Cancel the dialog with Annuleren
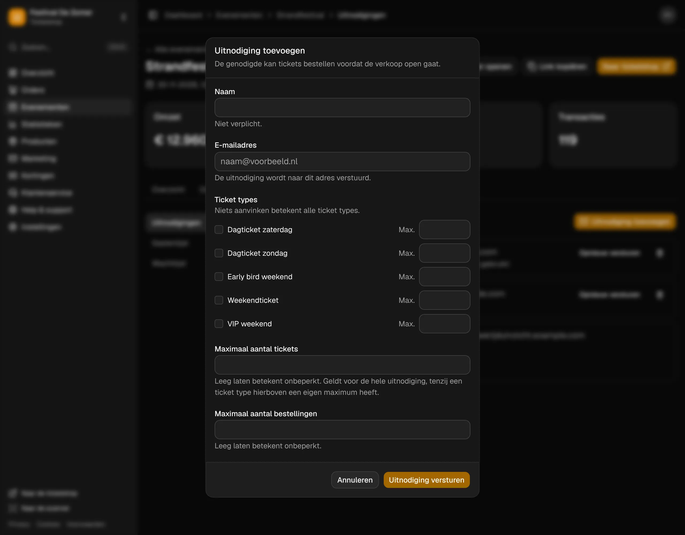This screenshot has height=535, width=685. (x=355, y=480)
